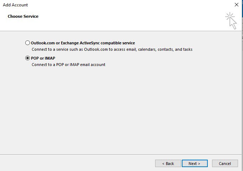Click the Choose Service heading
Viewport: 243px width, 171px height.
coord(23,16)
